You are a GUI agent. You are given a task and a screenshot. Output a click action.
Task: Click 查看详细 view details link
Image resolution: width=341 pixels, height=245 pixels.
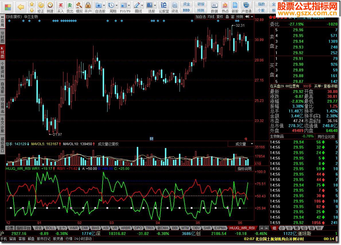pyautogui.click(x=330, y=86)
